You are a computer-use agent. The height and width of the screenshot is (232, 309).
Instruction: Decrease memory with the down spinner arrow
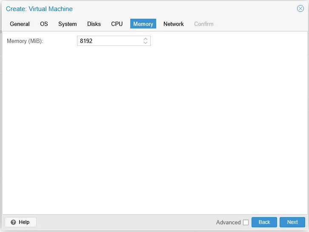[x=146, y=43]
